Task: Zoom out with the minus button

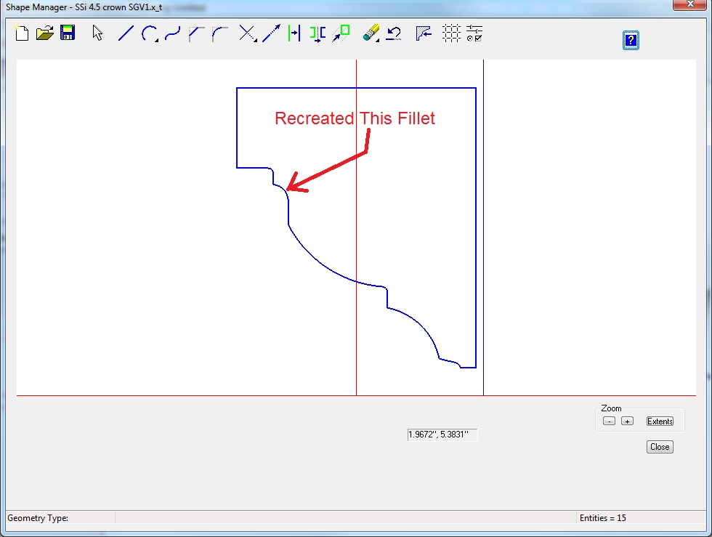Action: point(610,421)
